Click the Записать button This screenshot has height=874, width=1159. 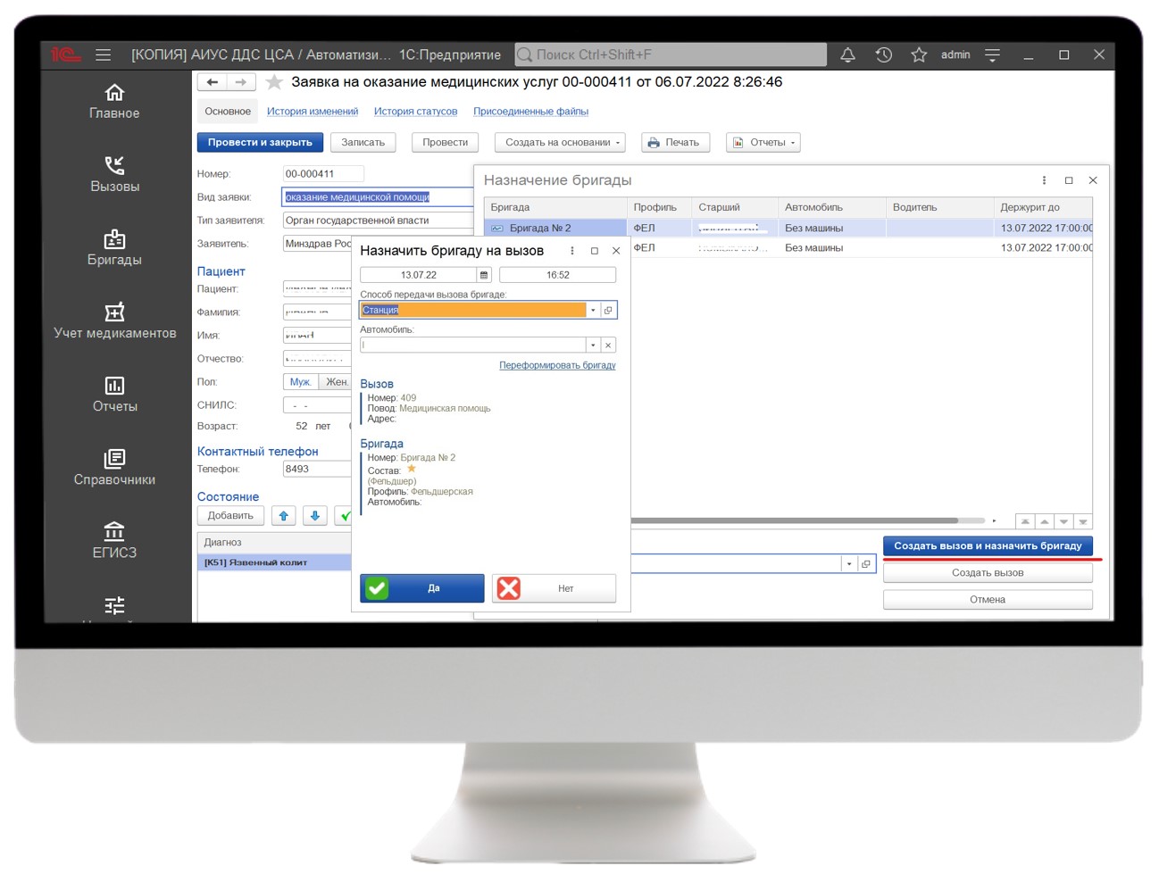[x=363, y=142]
